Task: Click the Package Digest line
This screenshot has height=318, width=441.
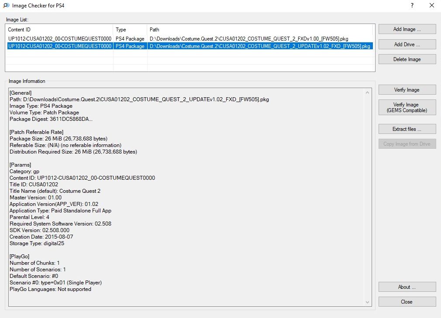Action: point(51,119)
